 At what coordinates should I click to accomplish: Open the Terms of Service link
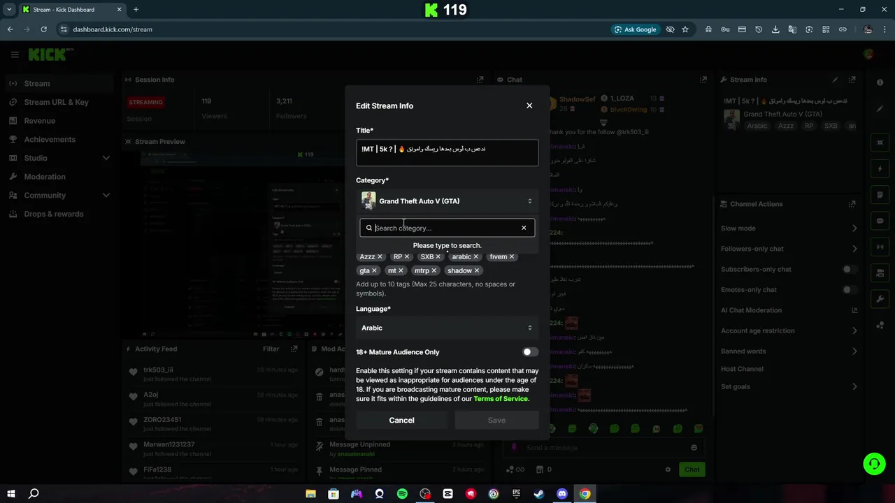501,399
